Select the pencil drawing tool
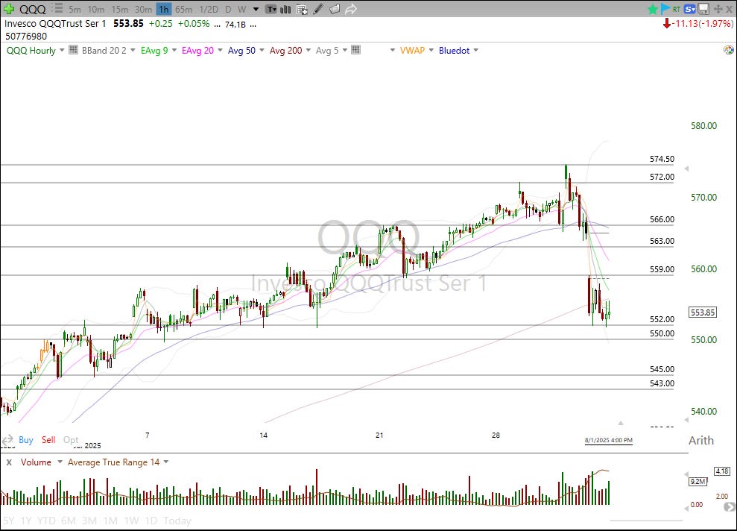This screenshot has width=737, height=531. (318, 9)
